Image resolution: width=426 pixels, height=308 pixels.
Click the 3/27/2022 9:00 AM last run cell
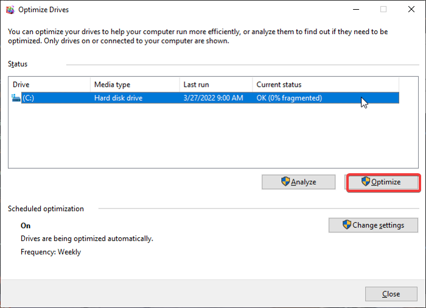[213, 98]
